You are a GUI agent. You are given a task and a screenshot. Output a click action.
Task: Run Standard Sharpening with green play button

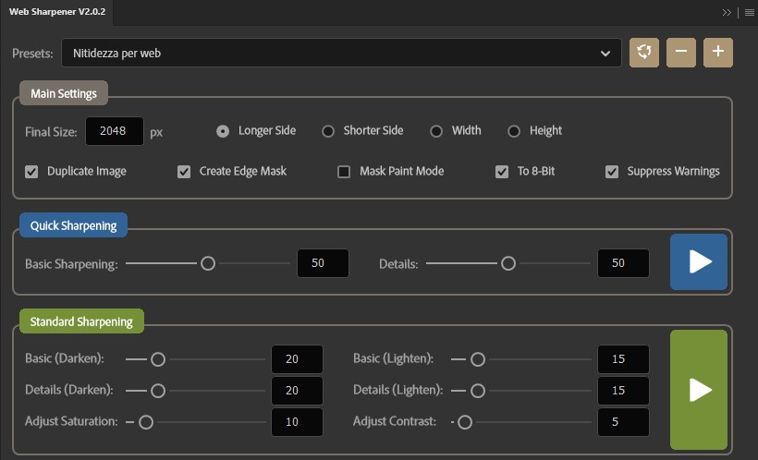(x=699, y=390)
